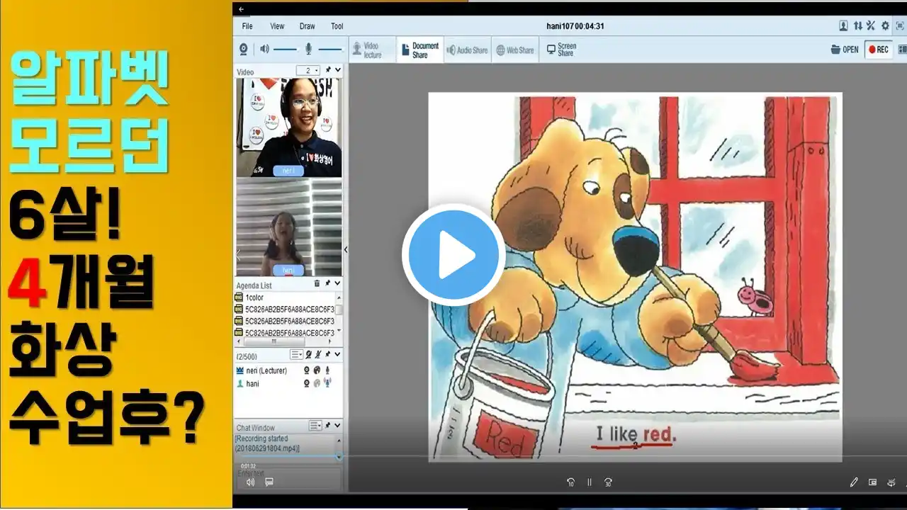
Task: Adjust the speaker volume slider
Action: [x=285, y=49]
